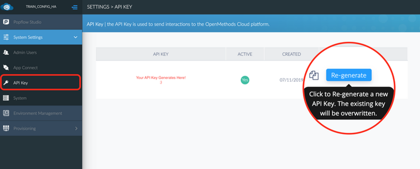
Task: Collapse System Settings using its chevron
Action: pos(75,38)
